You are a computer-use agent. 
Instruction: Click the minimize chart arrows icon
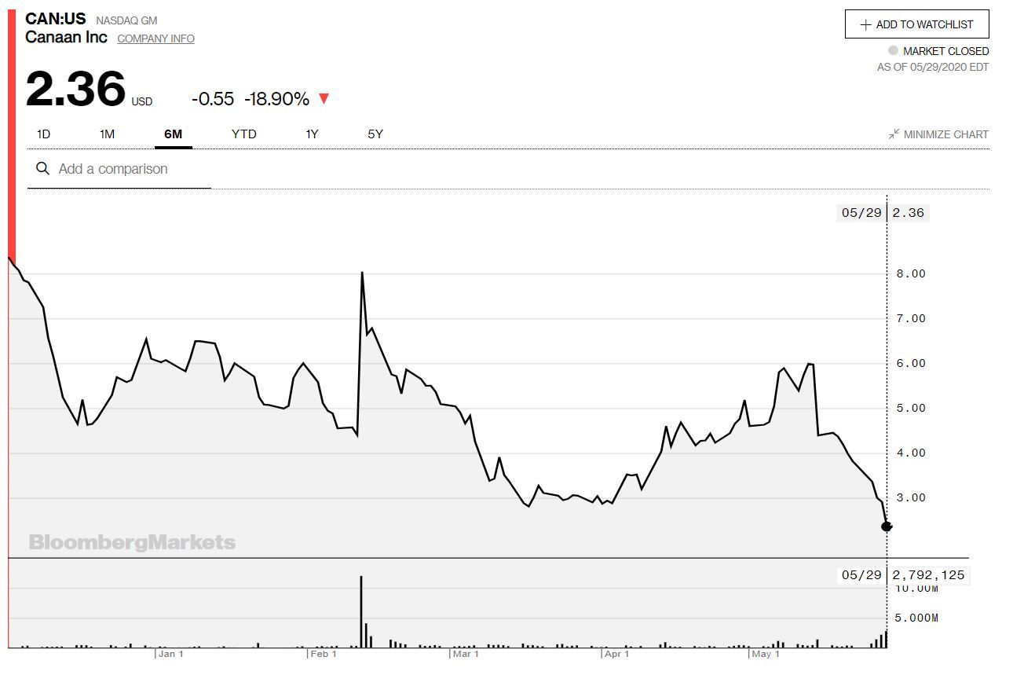click(x=894, y=134)
